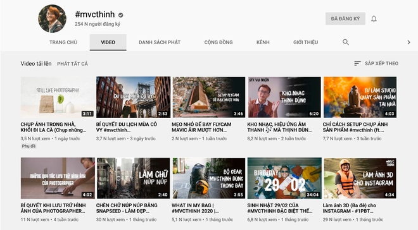
Task: Click title 'CHỈ CÁCH SETUP CHỤP ẢNH SẢN PHẨM'
Action: coord(355,127)
